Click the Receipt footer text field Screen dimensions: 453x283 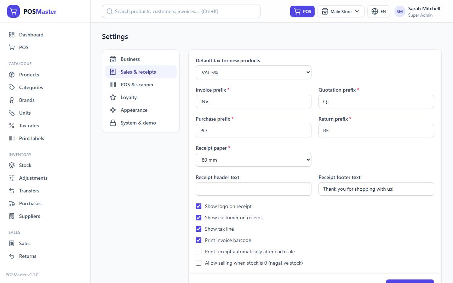[376, 189]
